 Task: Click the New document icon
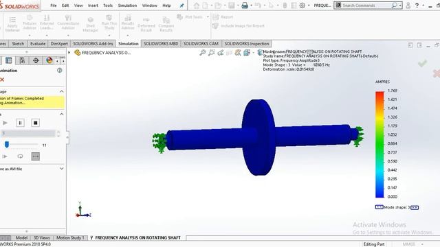point(206,5)
